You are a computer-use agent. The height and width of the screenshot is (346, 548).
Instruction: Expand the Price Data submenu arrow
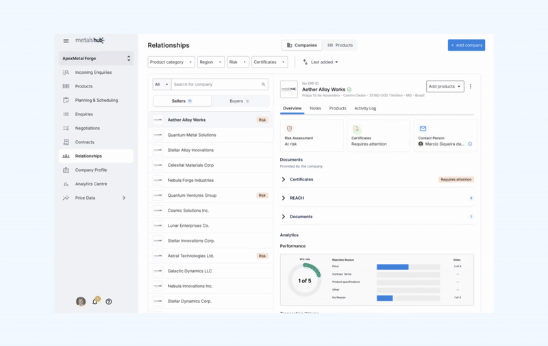tap(124, 198)
